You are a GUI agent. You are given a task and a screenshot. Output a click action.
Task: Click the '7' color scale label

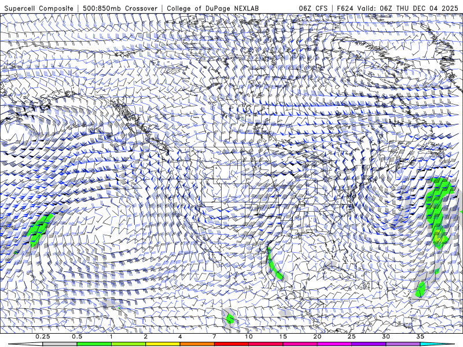[214, 337]
